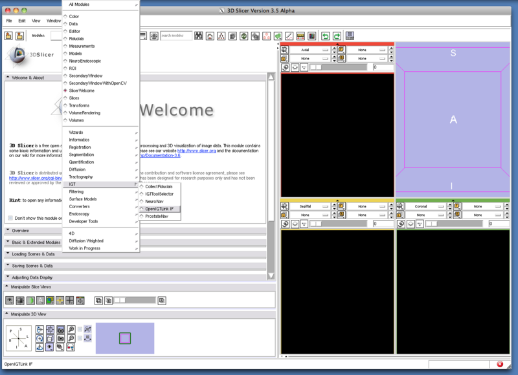
Task: Select OpenIGTLink IF from the IGT submenu
Action: pos(159,208)
